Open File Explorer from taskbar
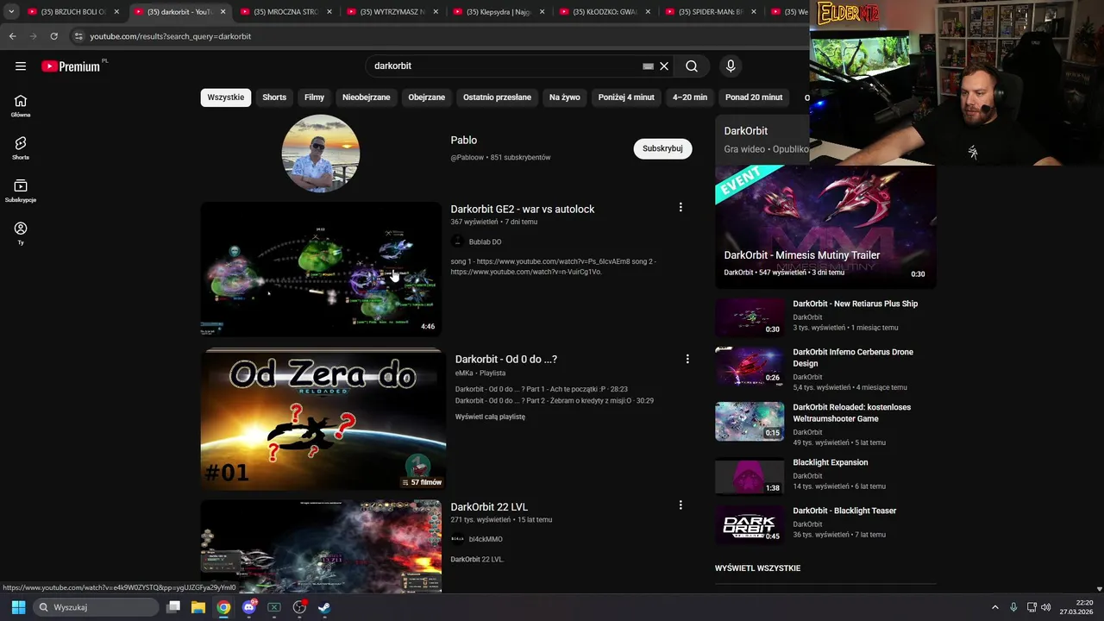 point(198,607)
